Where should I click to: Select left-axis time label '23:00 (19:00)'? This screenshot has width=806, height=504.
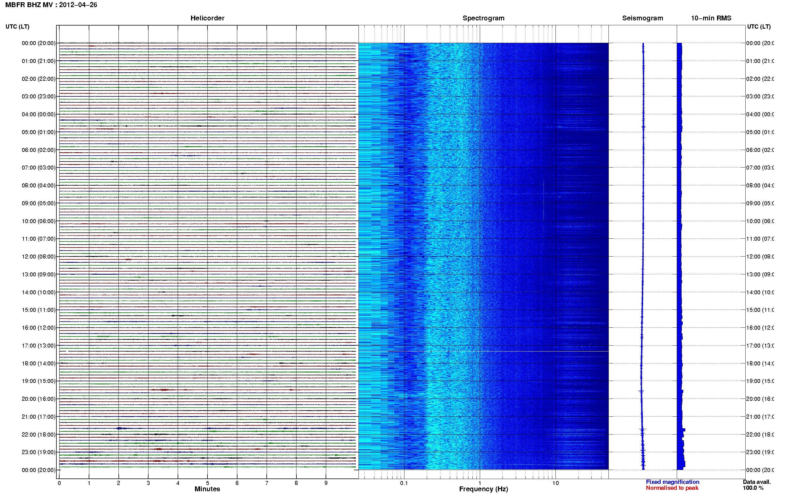coord(39,452)
